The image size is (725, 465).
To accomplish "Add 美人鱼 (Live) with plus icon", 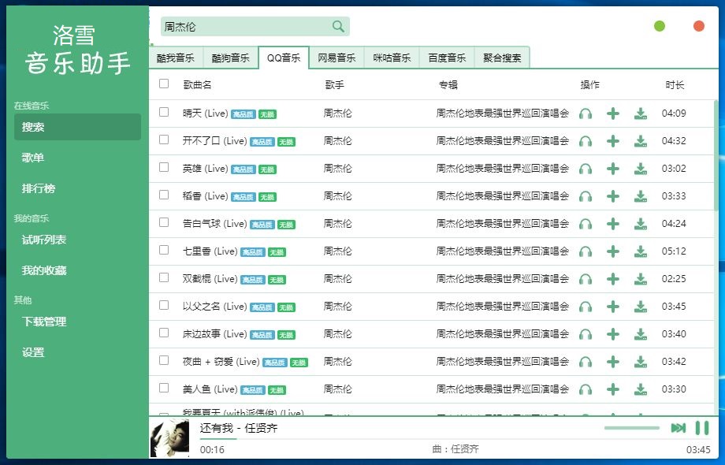I will point(613,389).
